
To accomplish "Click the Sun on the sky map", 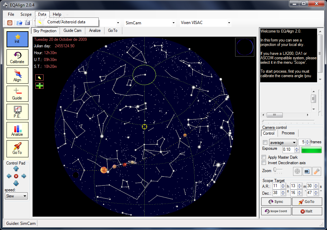I will click(104, 170).
